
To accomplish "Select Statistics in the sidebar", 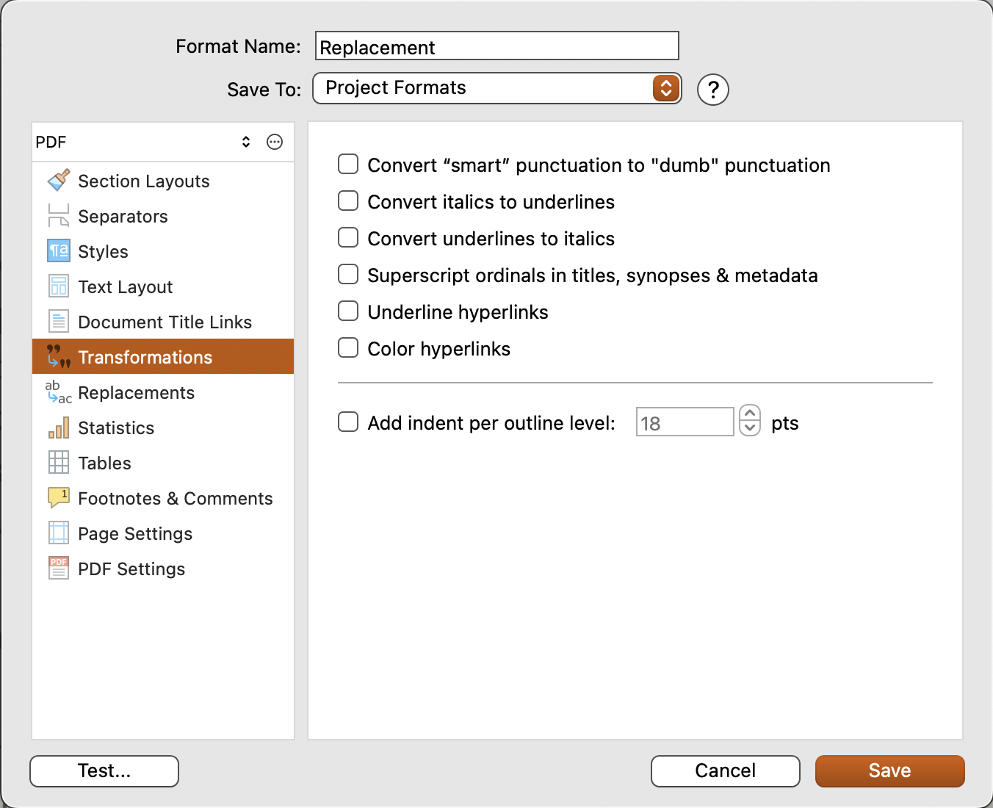I will [163, 428].
